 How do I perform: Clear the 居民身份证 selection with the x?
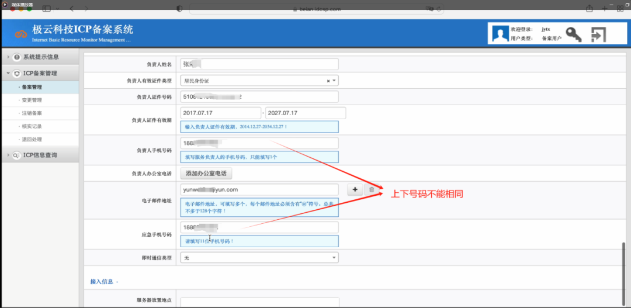coord(328,81)
